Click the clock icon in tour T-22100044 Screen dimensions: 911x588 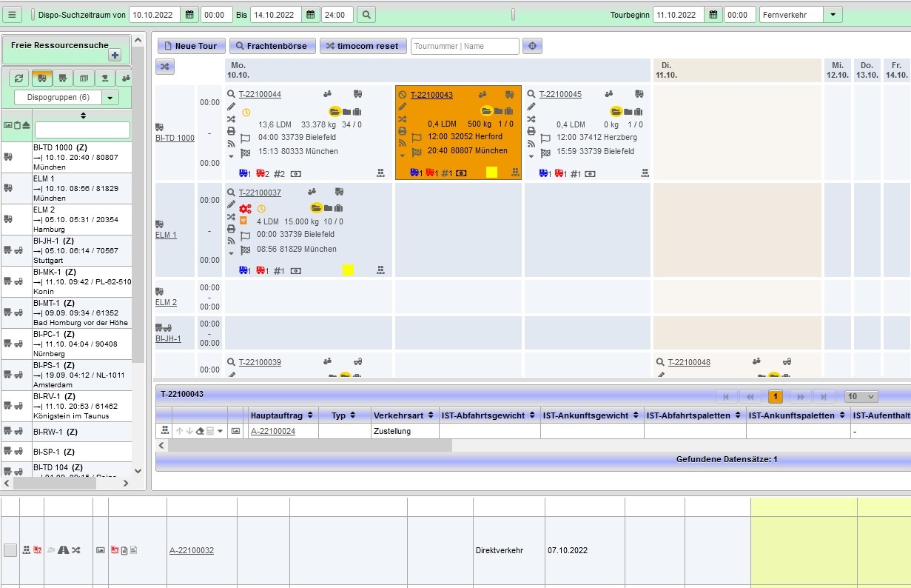(x=246, y=113)
